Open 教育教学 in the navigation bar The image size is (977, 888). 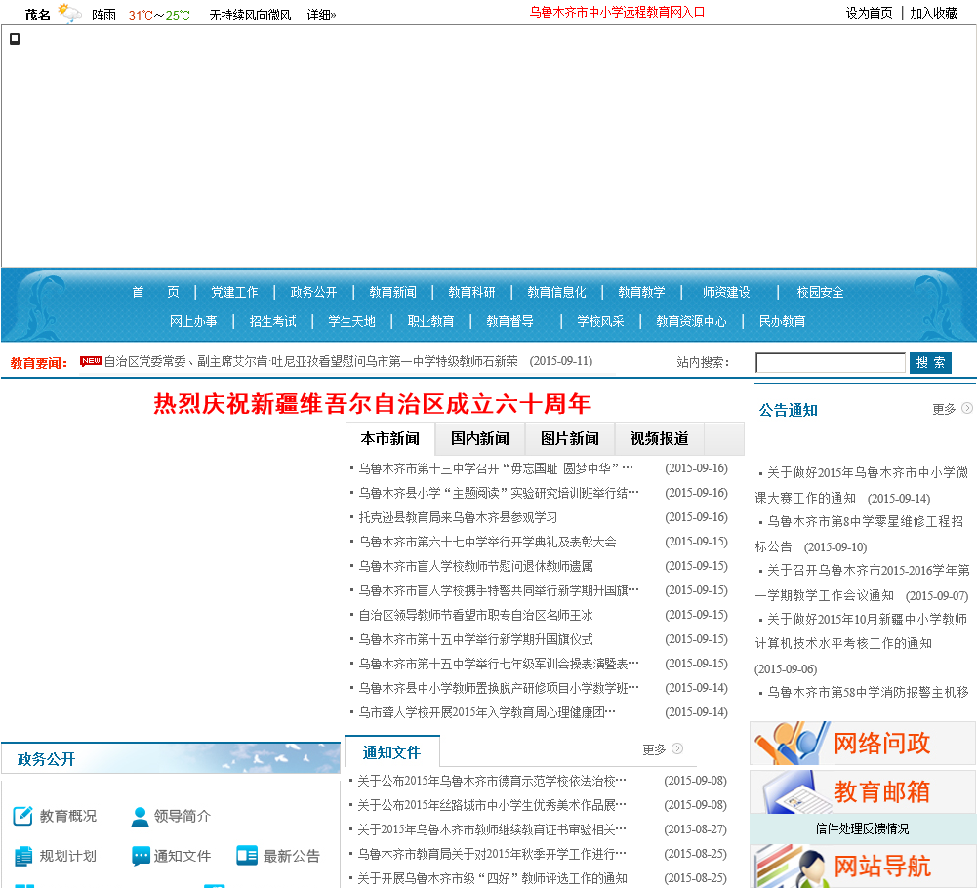click(x=641, y=292)
